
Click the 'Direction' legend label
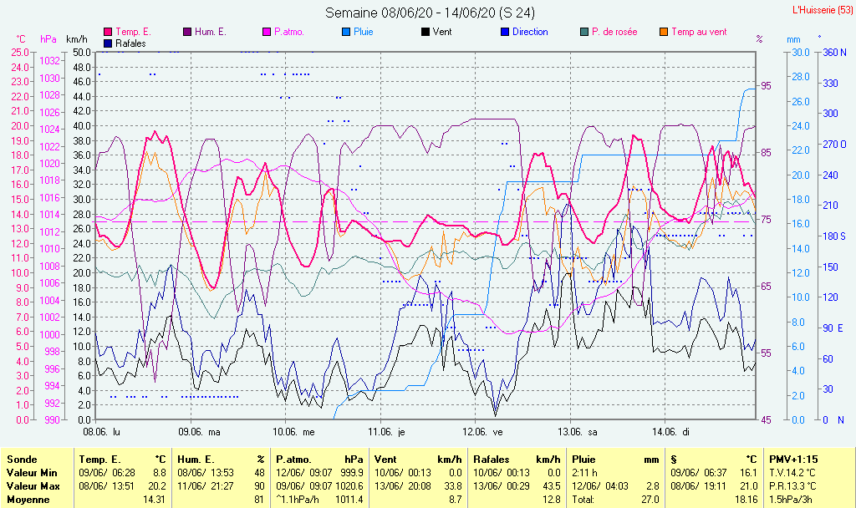point(530,33)
